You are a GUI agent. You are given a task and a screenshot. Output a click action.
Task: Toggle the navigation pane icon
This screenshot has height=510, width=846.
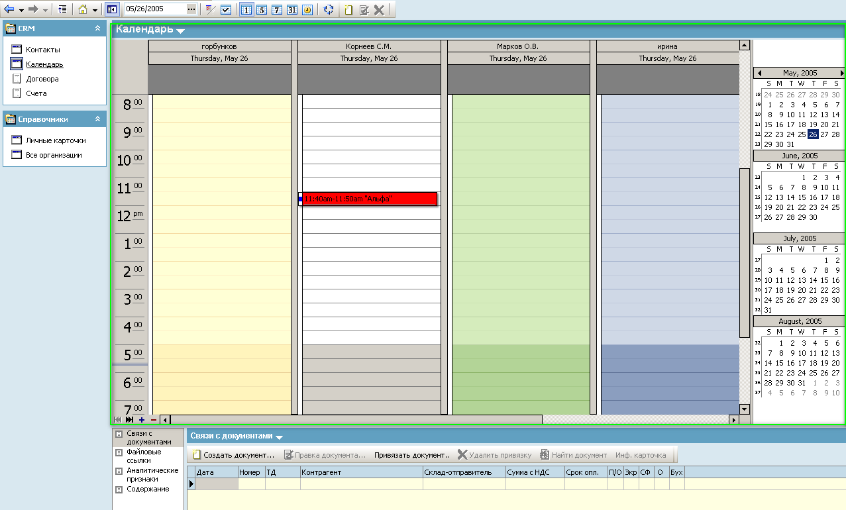coord(112,9)
